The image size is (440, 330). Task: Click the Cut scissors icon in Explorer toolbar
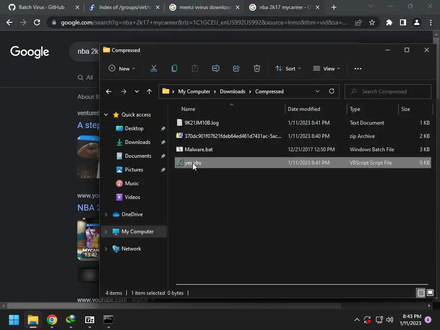(x=153, y=68)
